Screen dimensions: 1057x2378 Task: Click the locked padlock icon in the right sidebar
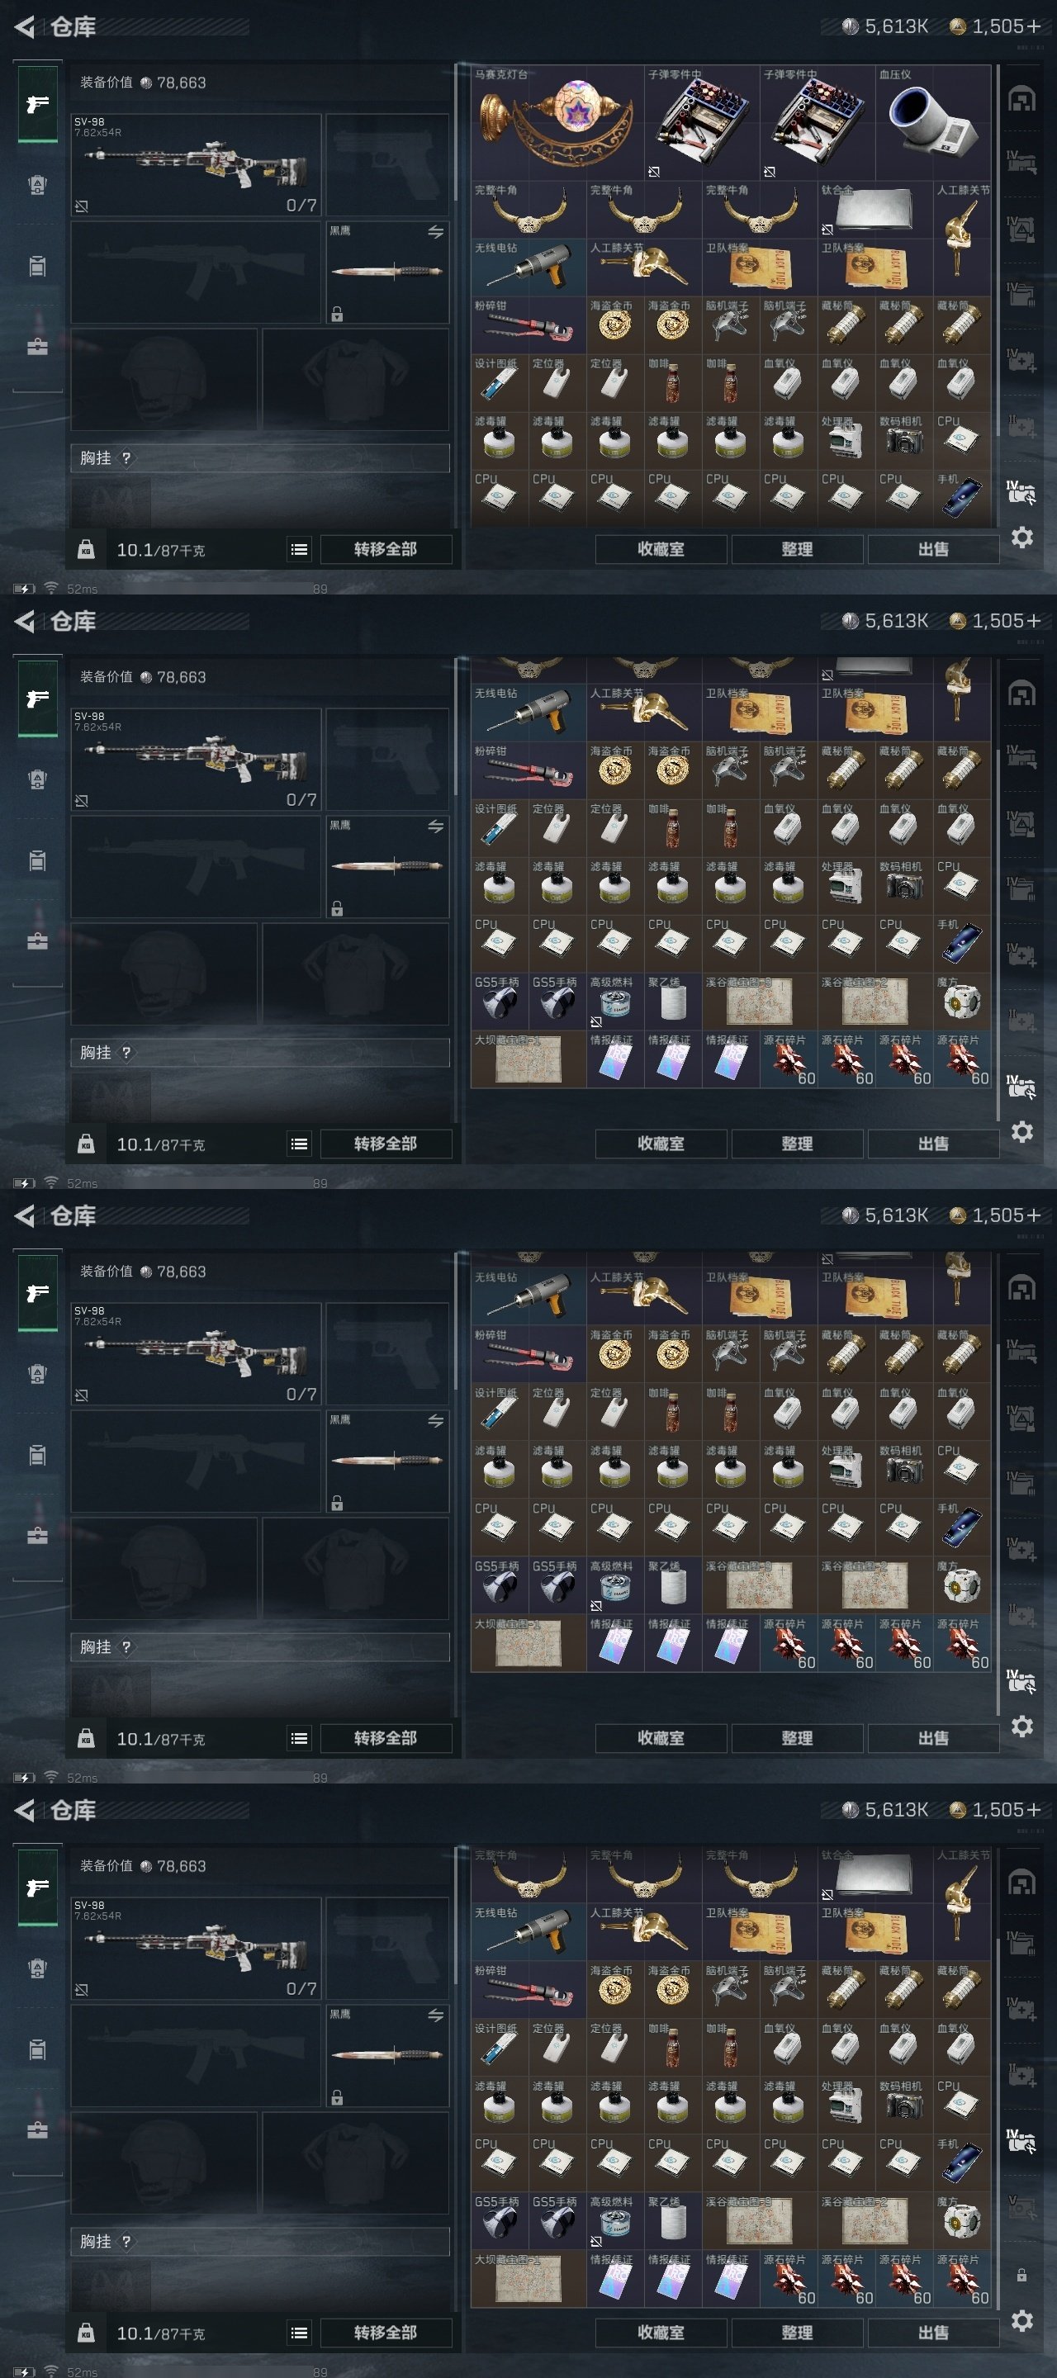point(1021,2276)
